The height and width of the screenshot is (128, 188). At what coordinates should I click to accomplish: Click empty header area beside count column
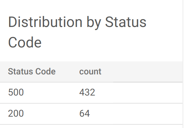coord(141,72)
